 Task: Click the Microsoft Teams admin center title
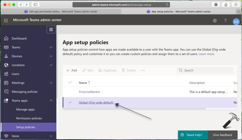tap(37, 20)
